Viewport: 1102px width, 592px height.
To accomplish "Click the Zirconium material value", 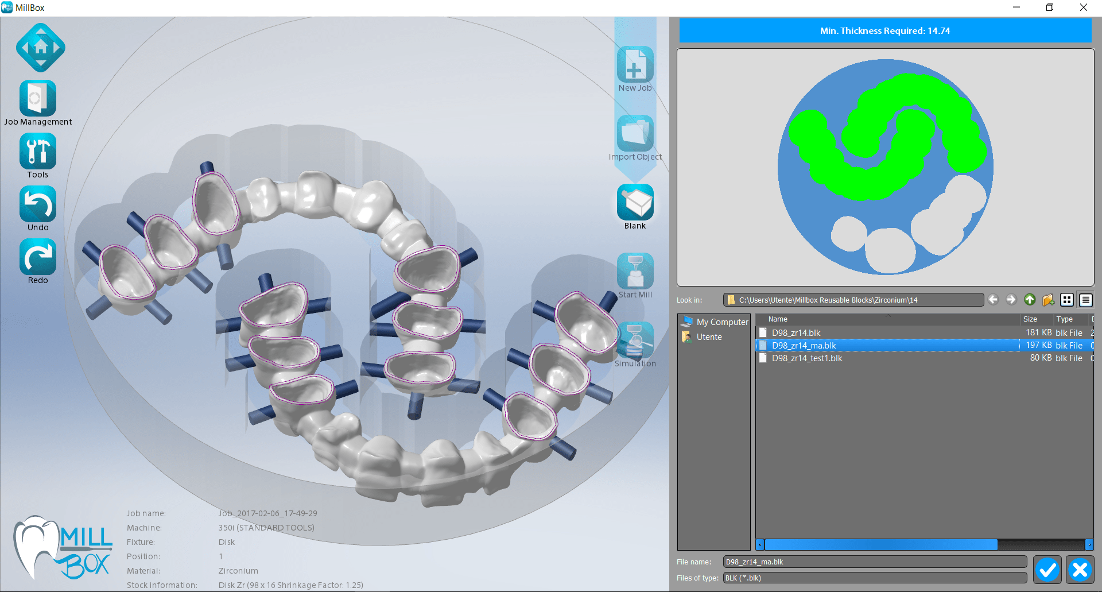I will tap(238, 571).
